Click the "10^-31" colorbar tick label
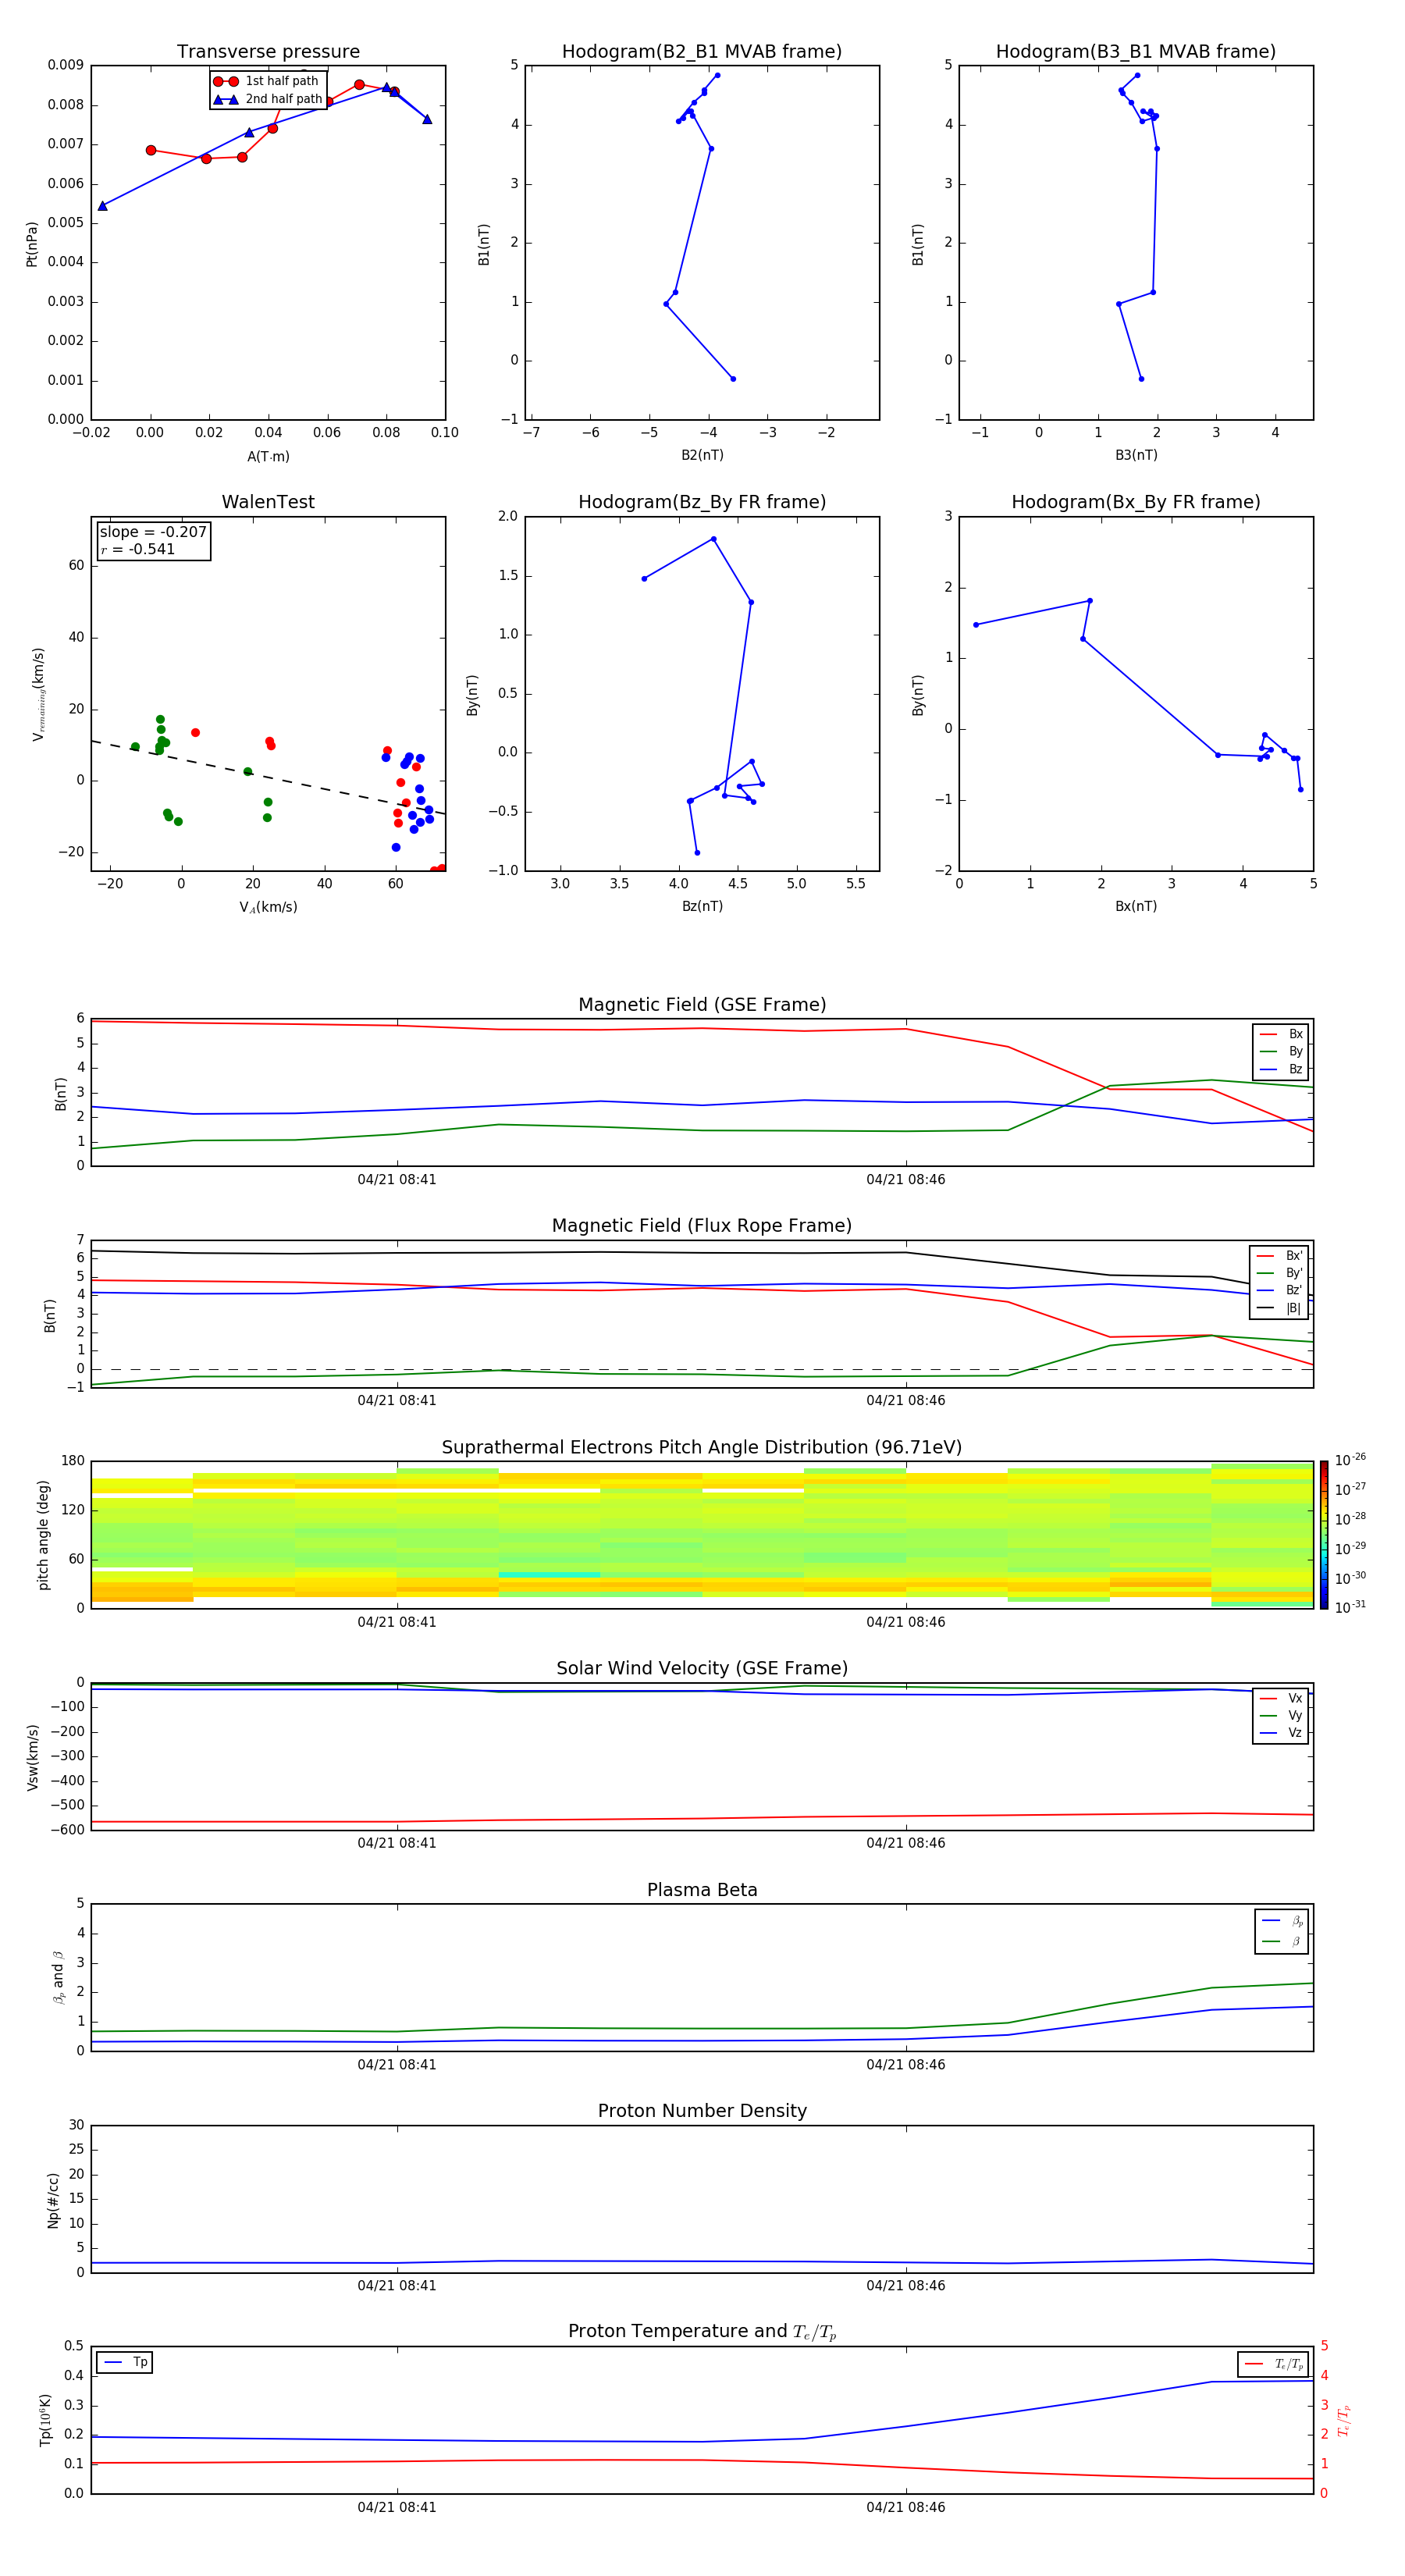1405x2576 pixels. [x=1350, y=1607]
